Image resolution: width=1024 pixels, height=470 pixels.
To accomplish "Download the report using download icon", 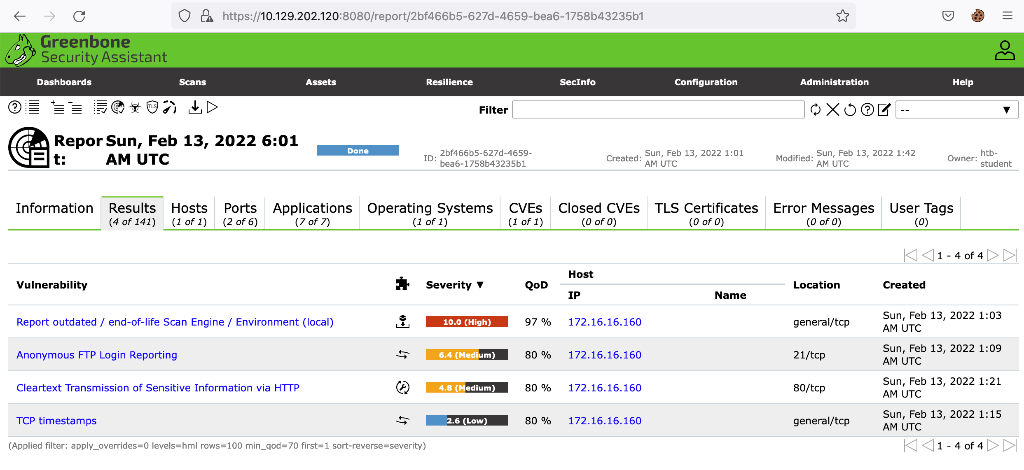I will coord(195,107).
